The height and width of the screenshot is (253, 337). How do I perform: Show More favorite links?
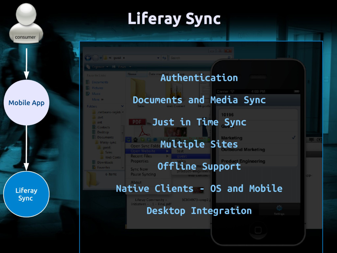97,99
